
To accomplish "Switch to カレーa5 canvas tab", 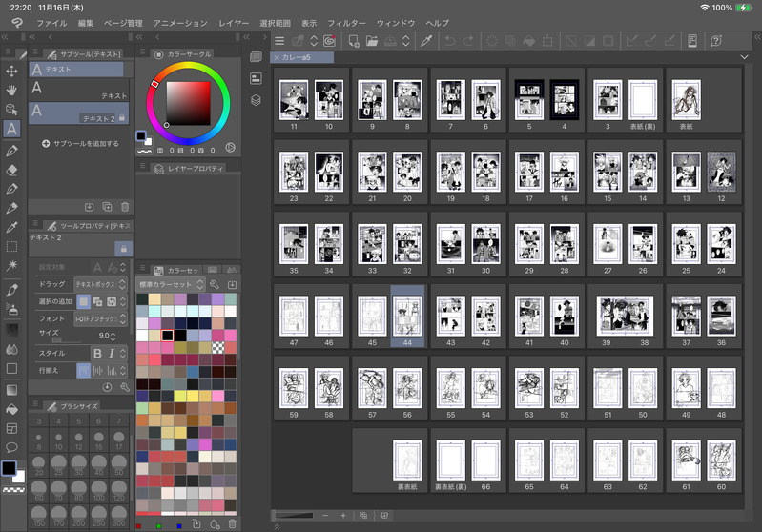I will [x=301, y=57].
